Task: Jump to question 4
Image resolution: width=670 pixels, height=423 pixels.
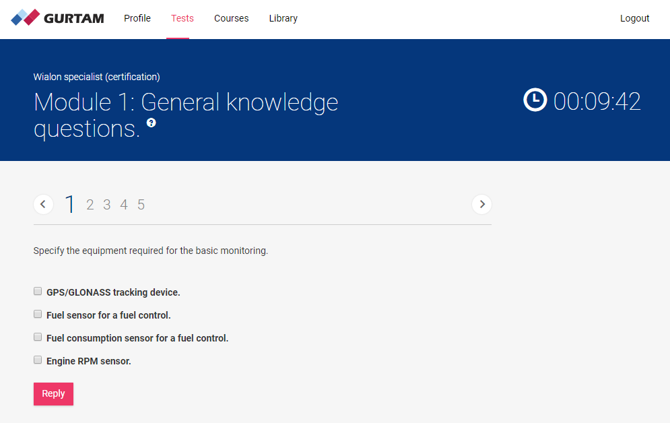Action: 124,205
